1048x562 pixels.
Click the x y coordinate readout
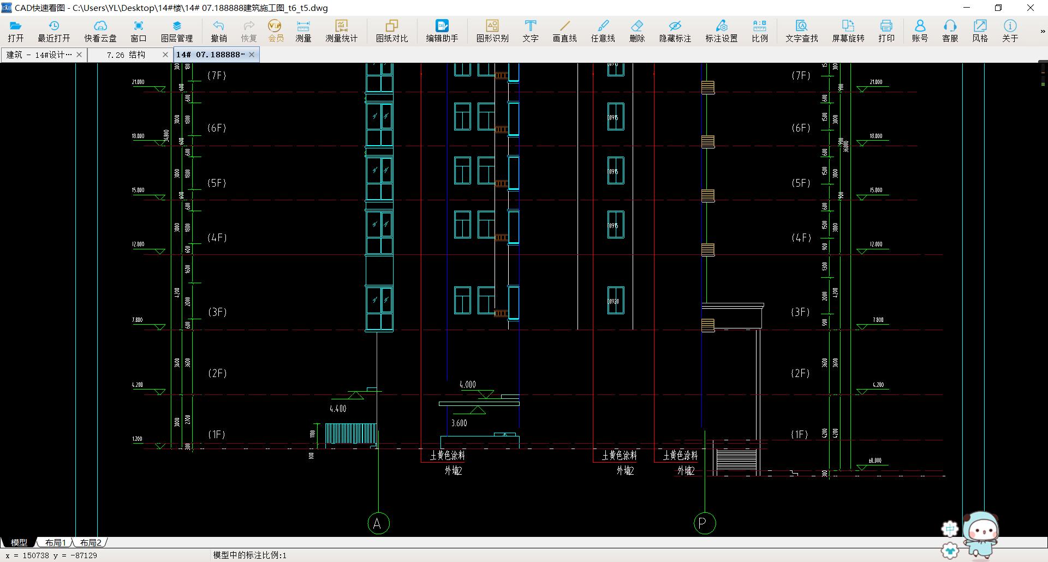(x=51, y=555)
